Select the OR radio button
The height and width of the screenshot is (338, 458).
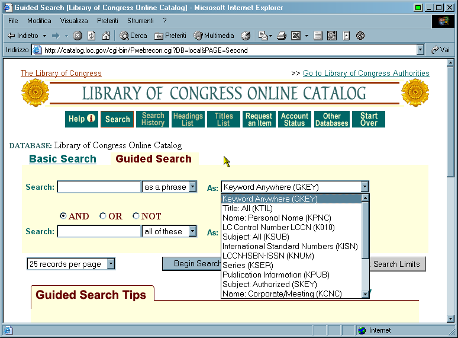click(102, 216)
